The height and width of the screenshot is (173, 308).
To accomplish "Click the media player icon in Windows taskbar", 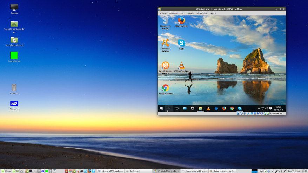I will pos(193,108).
